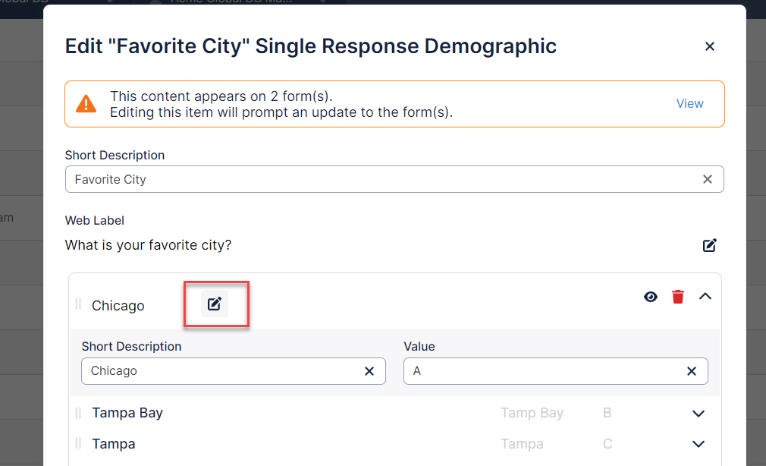The width and height of the screenshot is (766, 466).
Task: Expand the Tampa Bay response
Action: coord(699,414)
